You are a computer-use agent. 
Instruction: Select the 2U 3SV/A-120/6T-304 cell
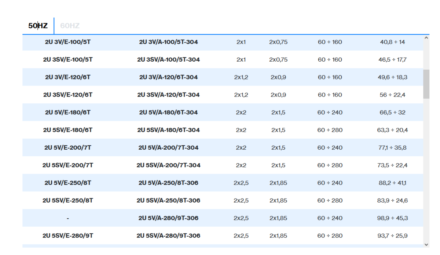tap(168, 95)
